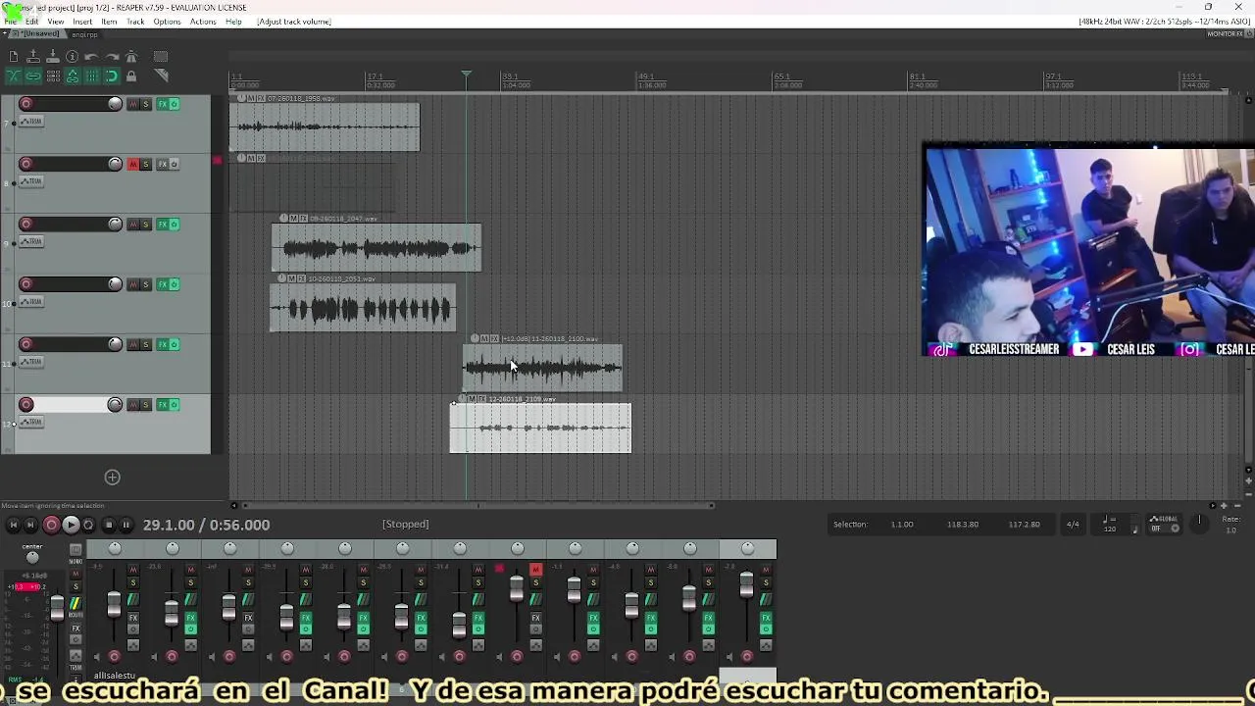Screen dimensions: 1255x706
Task: Click the transport Pause button
Action: click(x=125, y=525)
